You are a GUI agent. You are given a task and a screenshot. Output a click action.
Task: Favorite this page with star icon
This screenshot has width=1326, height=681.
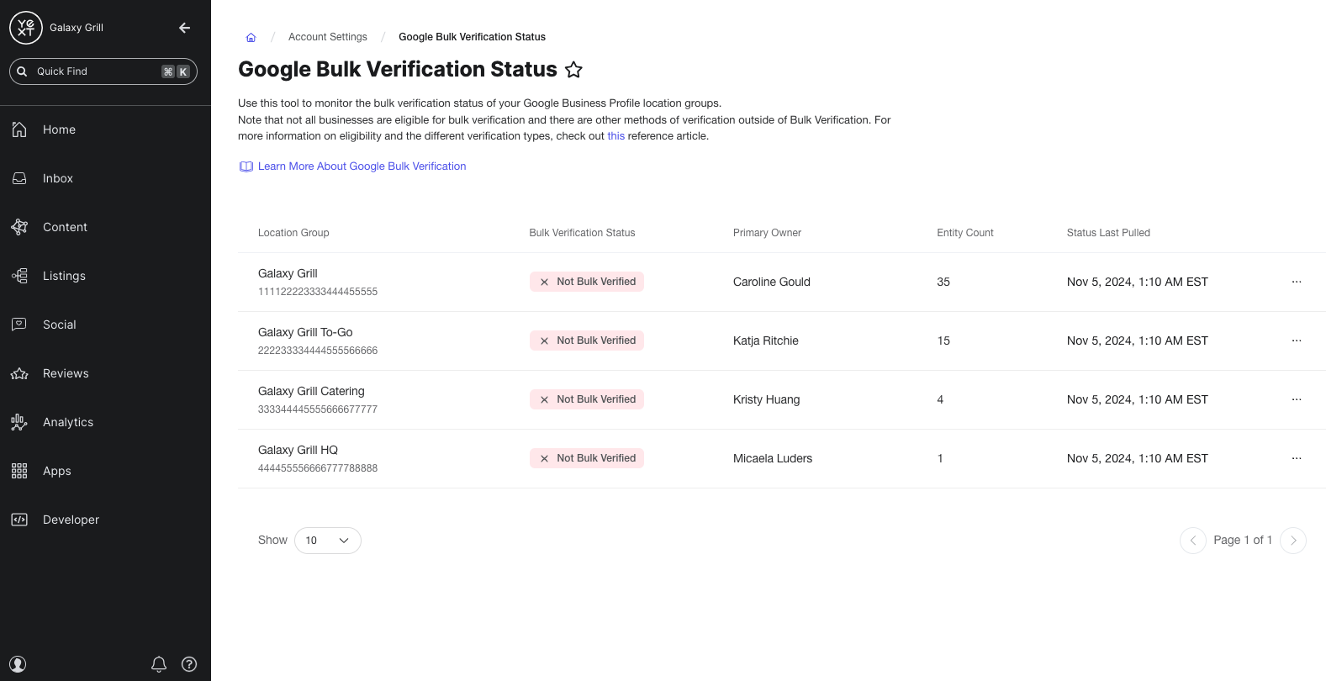pos(573,70)
